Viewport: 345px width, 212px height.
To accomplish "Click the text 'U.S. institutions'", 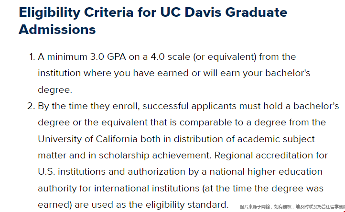I will point(72,172).
